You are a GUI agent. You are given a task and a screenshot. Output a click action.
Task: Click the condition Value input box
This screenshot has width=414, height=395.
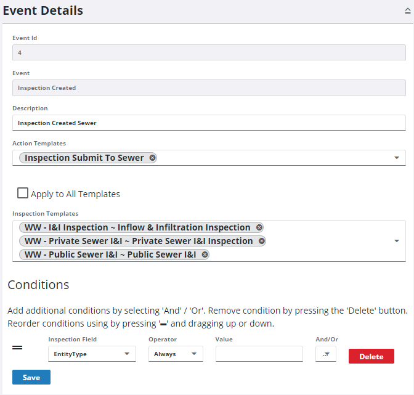click(259, 354)
